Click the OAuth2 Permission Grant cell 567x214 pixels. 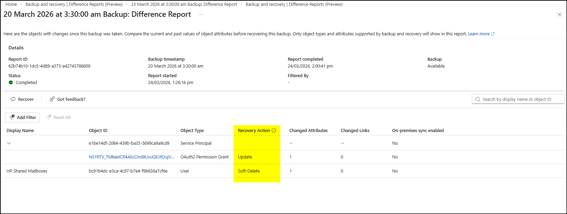tap(204, 157)
